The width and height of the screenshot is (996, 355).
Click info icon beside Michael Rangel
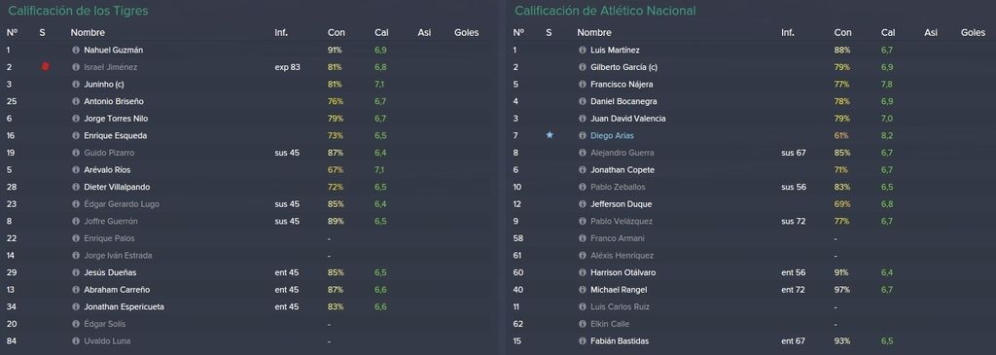(x=583, y=290)
